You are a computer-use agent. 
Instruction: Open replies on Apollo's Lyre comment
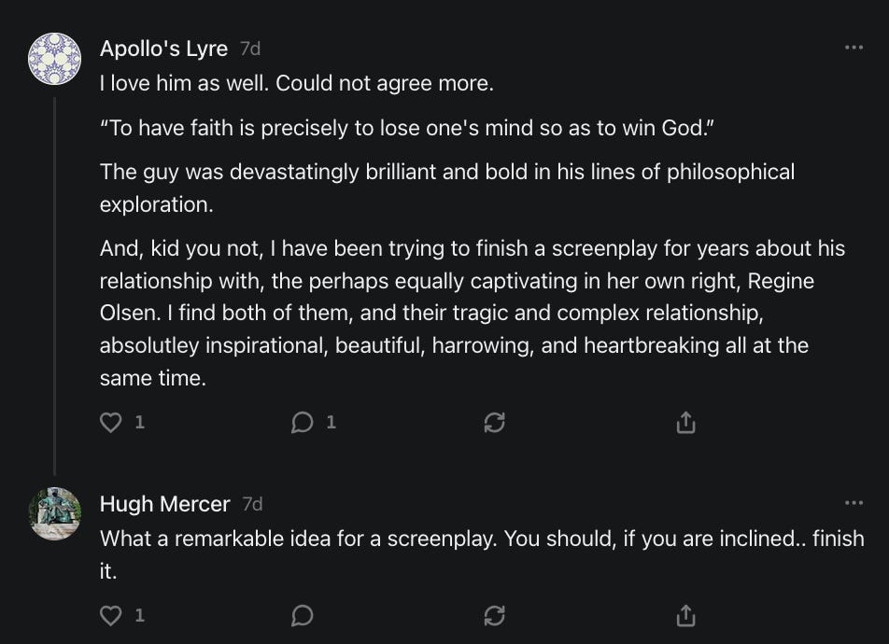302,423
